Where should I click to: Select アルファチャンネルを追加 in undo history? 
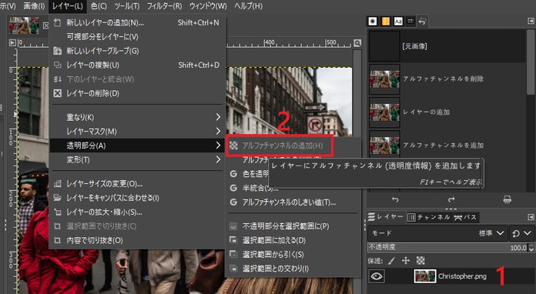(x=447, y=145)
